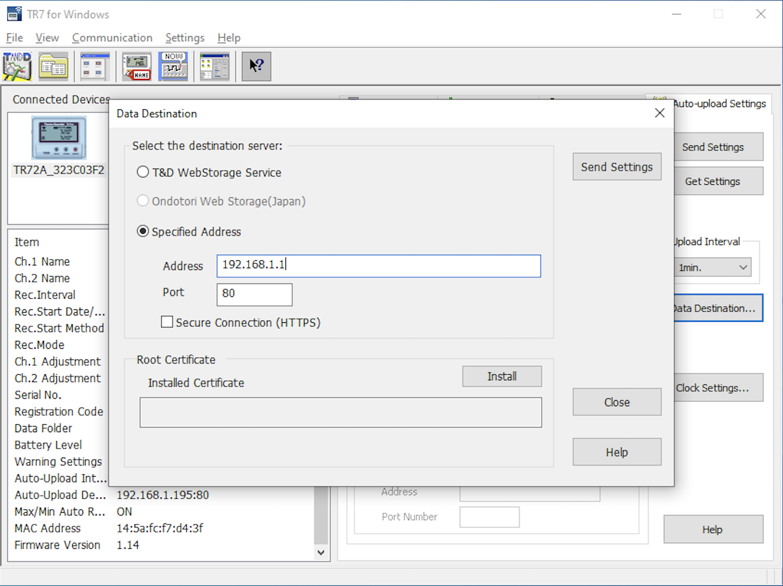Click the Port Number field in main window
783x586 pixels.
(490, 517)
